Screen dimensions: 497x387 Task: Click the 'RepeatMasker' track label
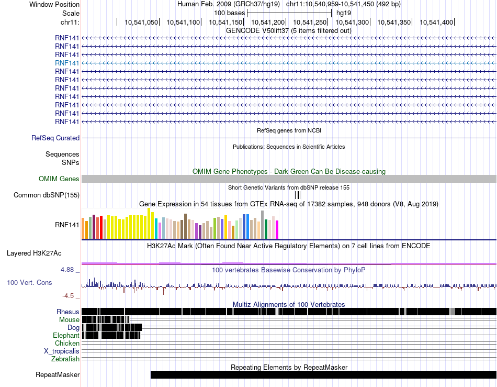(58, 374)
